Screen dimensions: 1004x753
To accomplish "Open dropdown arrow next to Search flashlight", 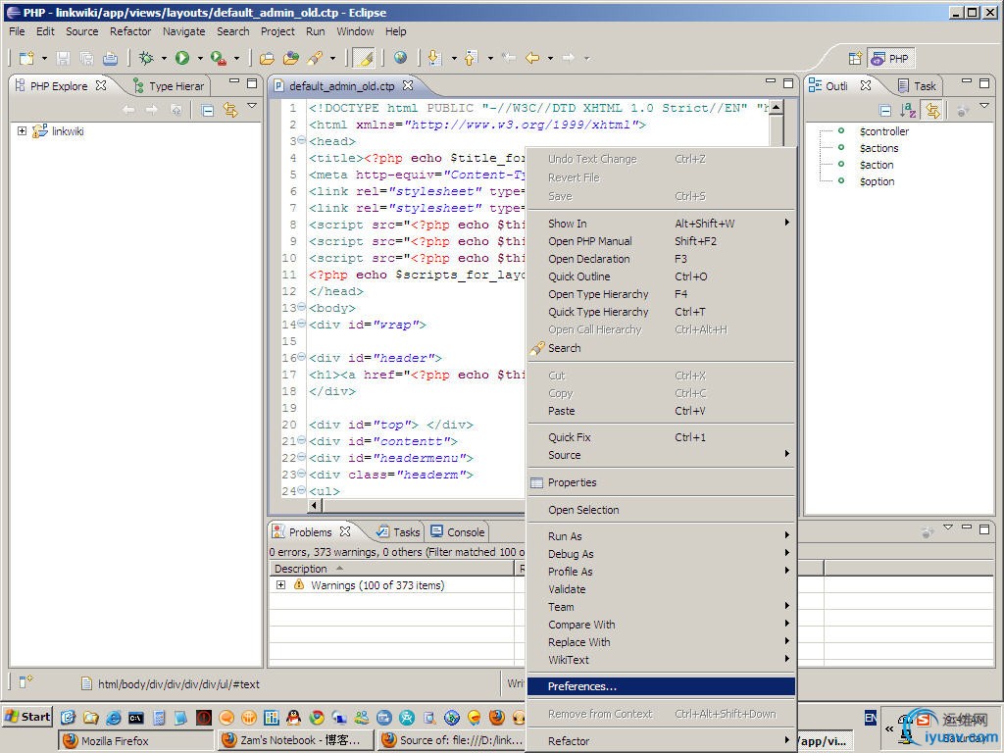I will (332, 58).
